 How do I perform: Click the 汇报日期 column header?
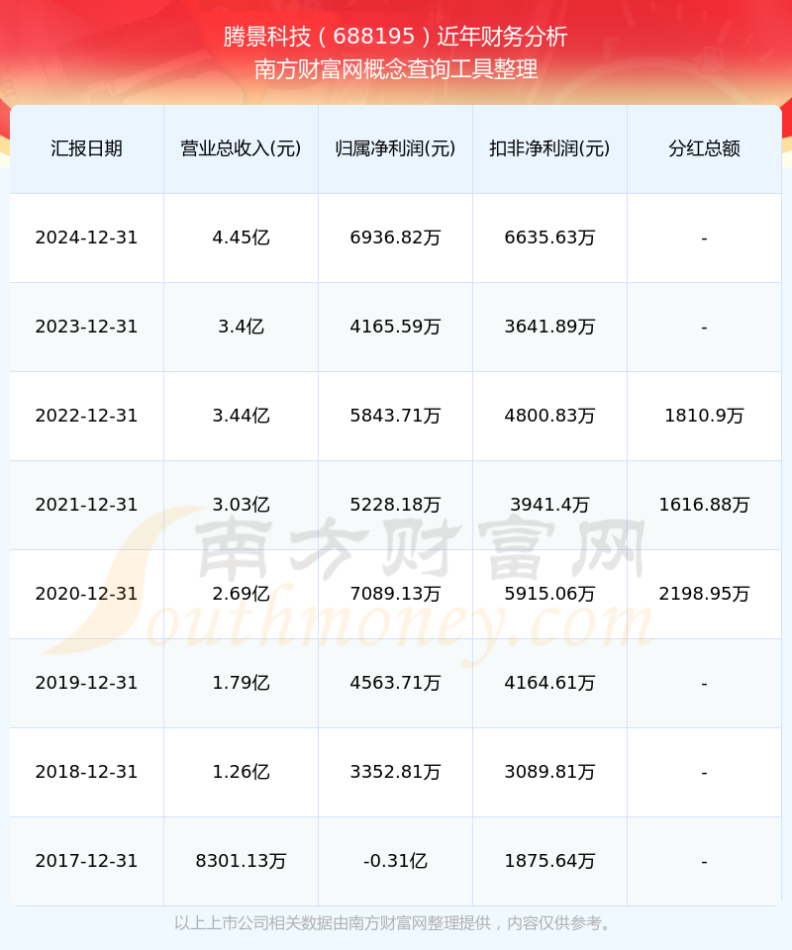point(87,148)
